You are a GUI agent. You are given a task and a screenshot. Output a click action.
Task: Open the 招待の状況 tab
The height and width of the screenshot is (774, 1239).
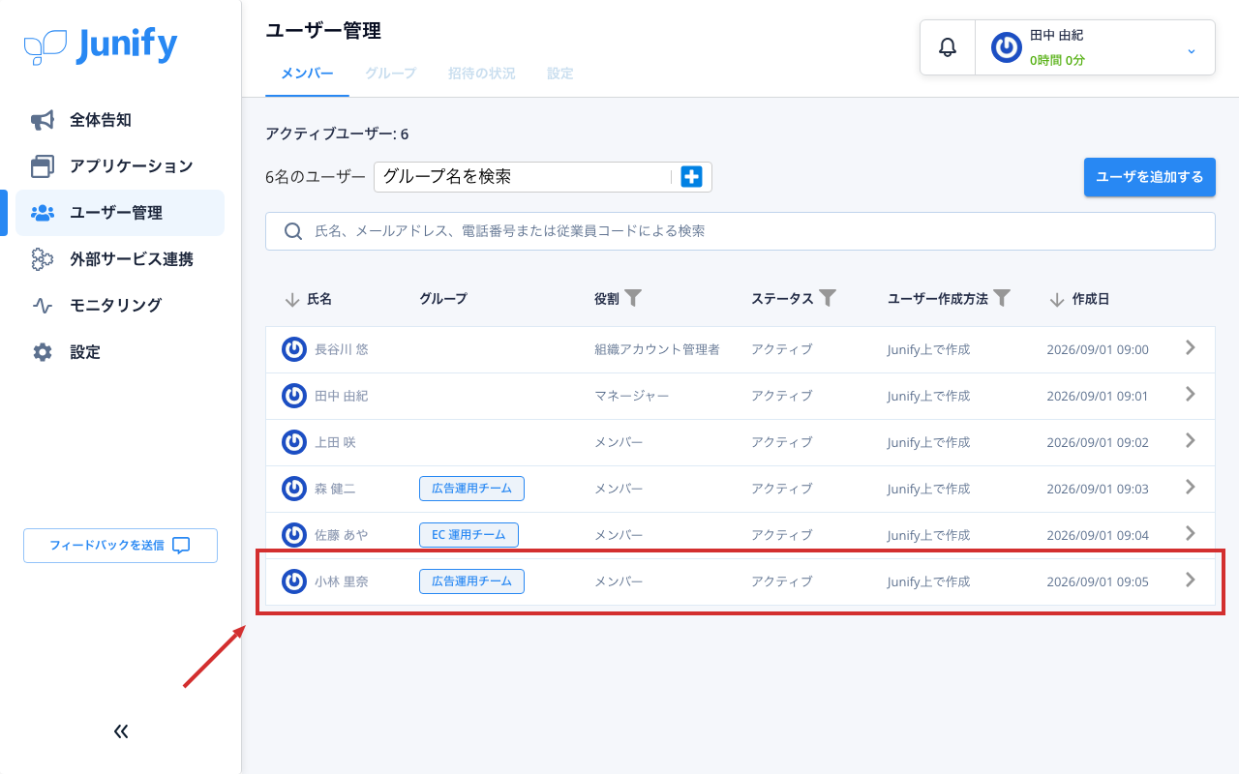click(481, 74)
